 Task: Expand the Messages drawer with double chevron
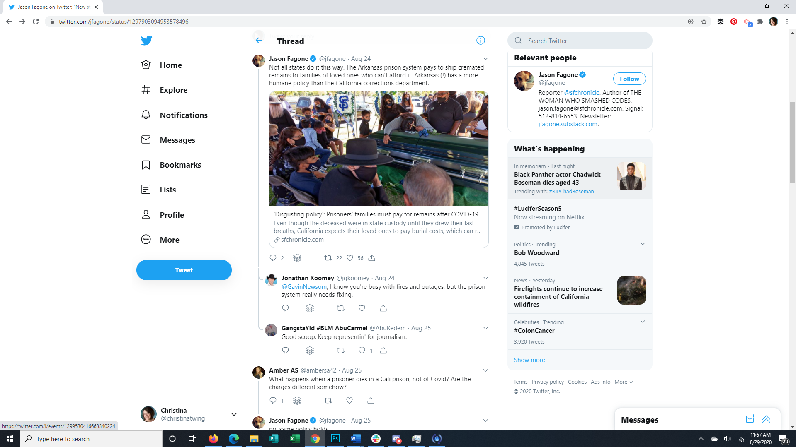(766, 419)
